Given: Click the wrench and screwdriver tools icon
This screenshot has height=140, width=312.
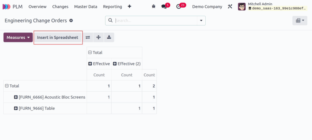Looking at the screenshot, I should [x=230, y=7].
